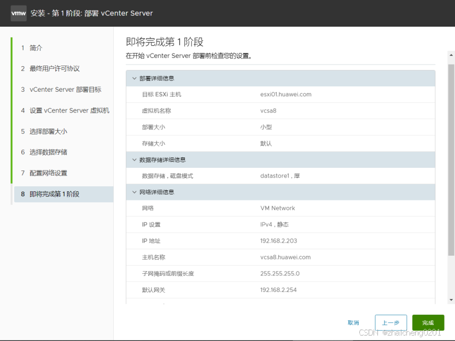The image size is (455, 341).
Task: Open step 3 vCenter Server 部署目标
Action: [x=61, y=90]
